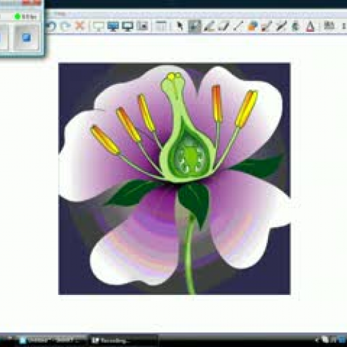This screenshot has height=347, width=347.
Task: Click the Undo arrow in the toolbar
Action: point(51,26)
